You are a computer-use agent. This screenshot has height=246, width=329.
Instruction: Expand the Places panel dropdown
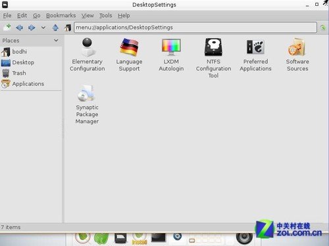pos(56,41)
